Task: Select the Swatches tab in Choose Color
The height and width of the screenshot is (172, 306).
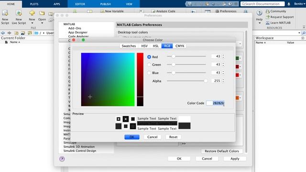Action: coord(129,46)
